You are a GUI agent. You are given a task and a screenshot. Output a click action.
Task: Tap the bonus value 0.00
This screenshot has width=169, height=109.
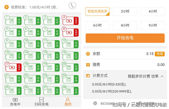click(161, 65)
